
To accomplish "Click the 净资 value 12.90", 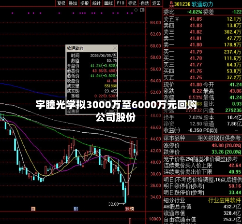I will pos(196,124).
